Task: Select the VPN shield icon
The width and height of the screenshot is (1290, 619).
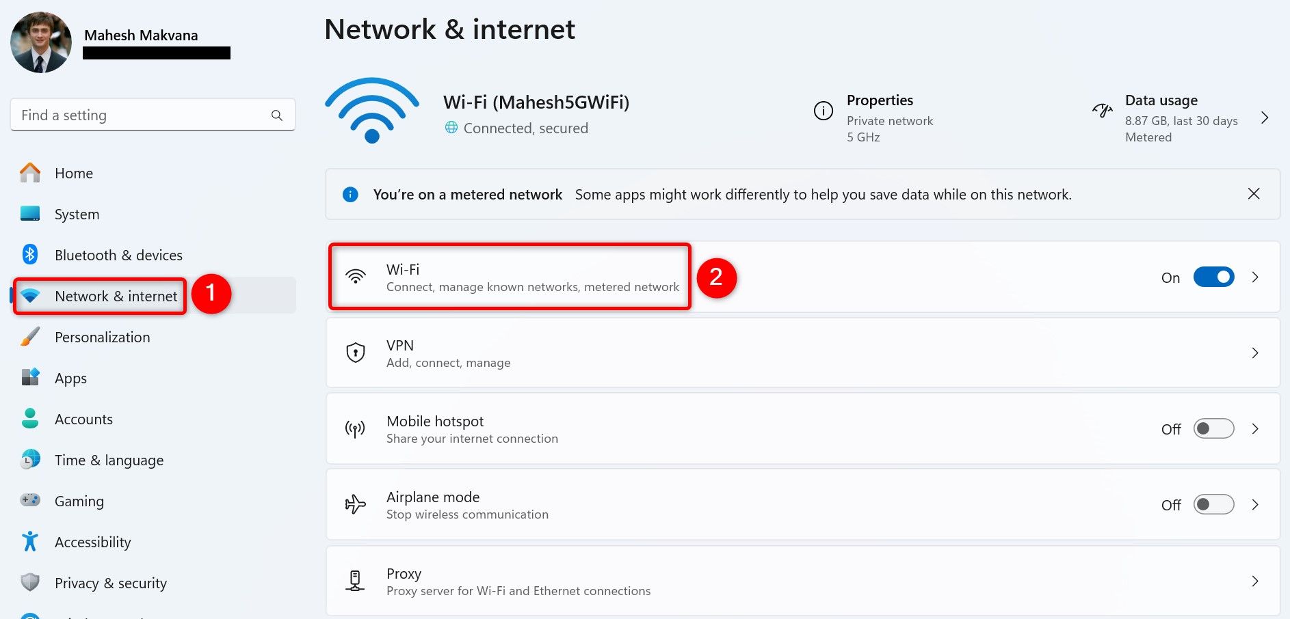Action: pyautogui.click(x=355, y=352)
